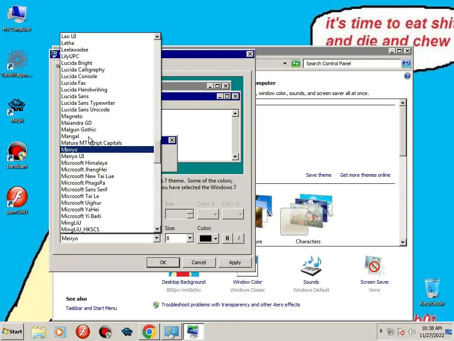Viewport: 454px width, 341px height.
Task: Launch Google Chrome from taskbar
Action: (x=149, y=332)
